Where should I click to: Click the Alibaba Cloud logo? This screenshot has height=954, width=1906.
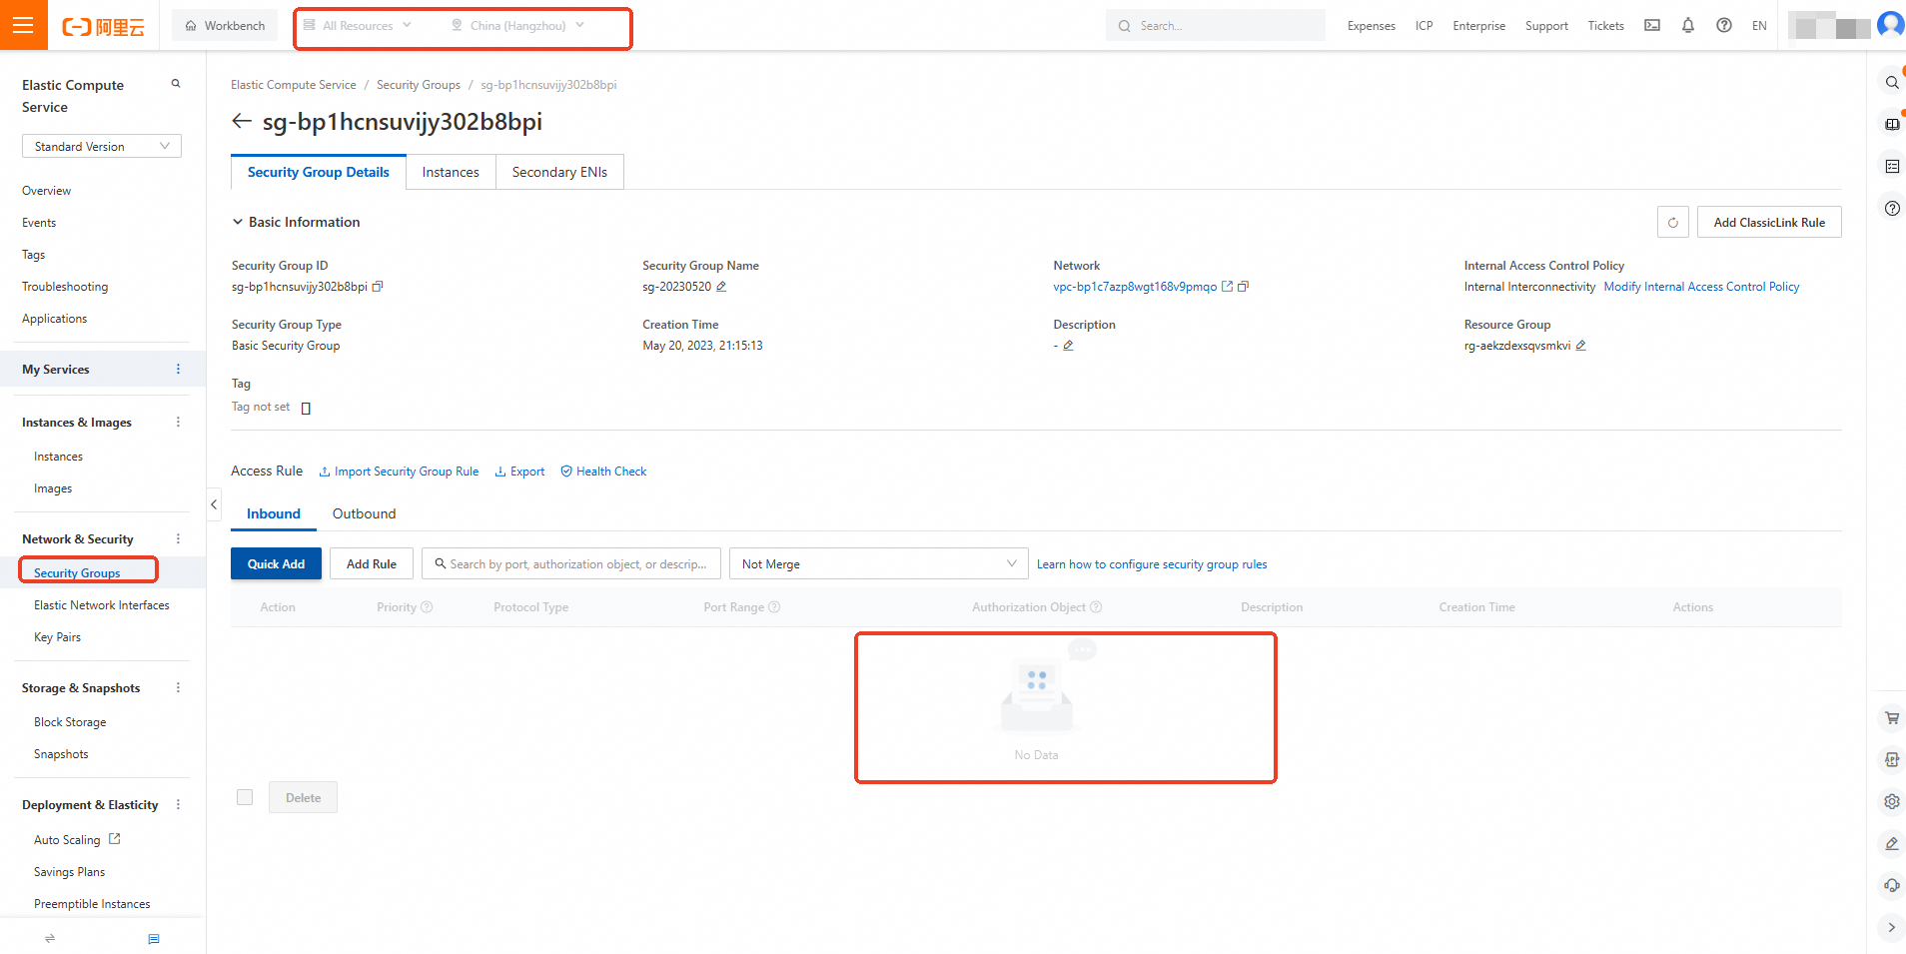point(103,26)
